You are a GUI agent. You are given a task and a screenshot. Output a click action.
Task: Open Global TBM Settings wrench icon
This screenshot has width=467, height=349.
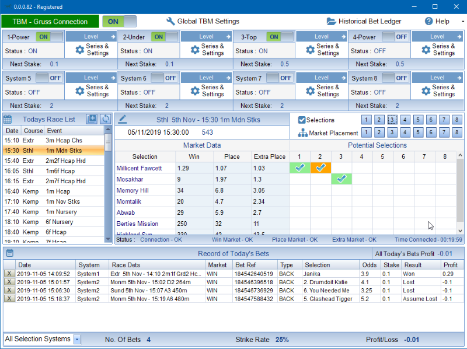[170, 22]
